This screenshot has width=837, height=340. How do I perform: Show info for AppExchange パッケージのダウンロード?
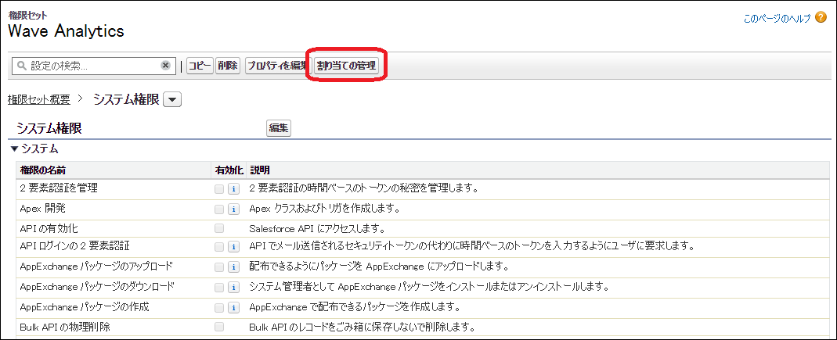(x=233, y=288)
